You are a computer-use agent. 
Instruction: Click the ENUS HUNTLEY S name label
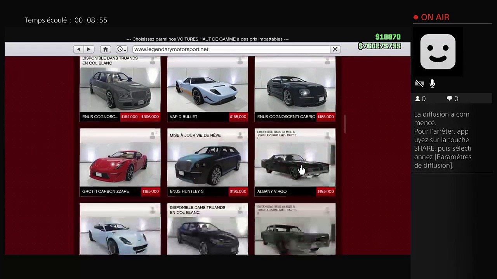[x=187, y=191]
